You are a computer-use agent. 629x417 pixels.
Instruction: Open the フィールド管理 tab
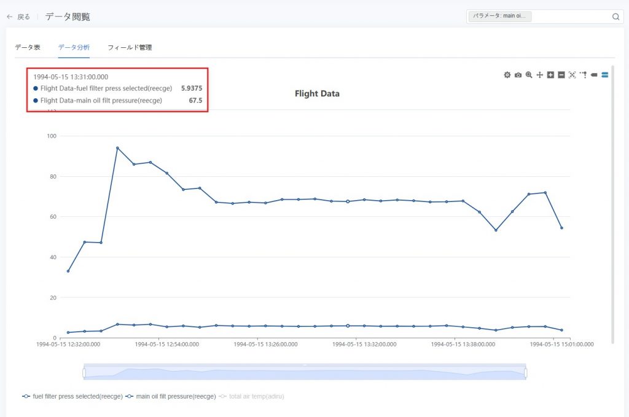(x=130, y=47)
